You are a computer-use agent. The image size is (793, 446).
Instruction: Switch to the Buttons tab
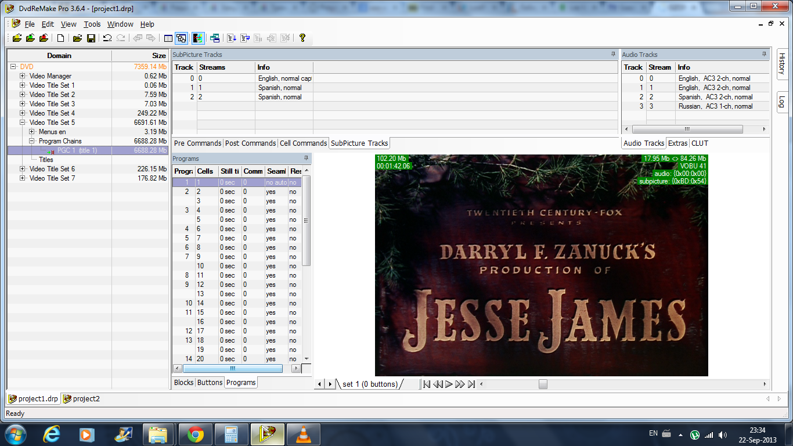pos(210,383)
